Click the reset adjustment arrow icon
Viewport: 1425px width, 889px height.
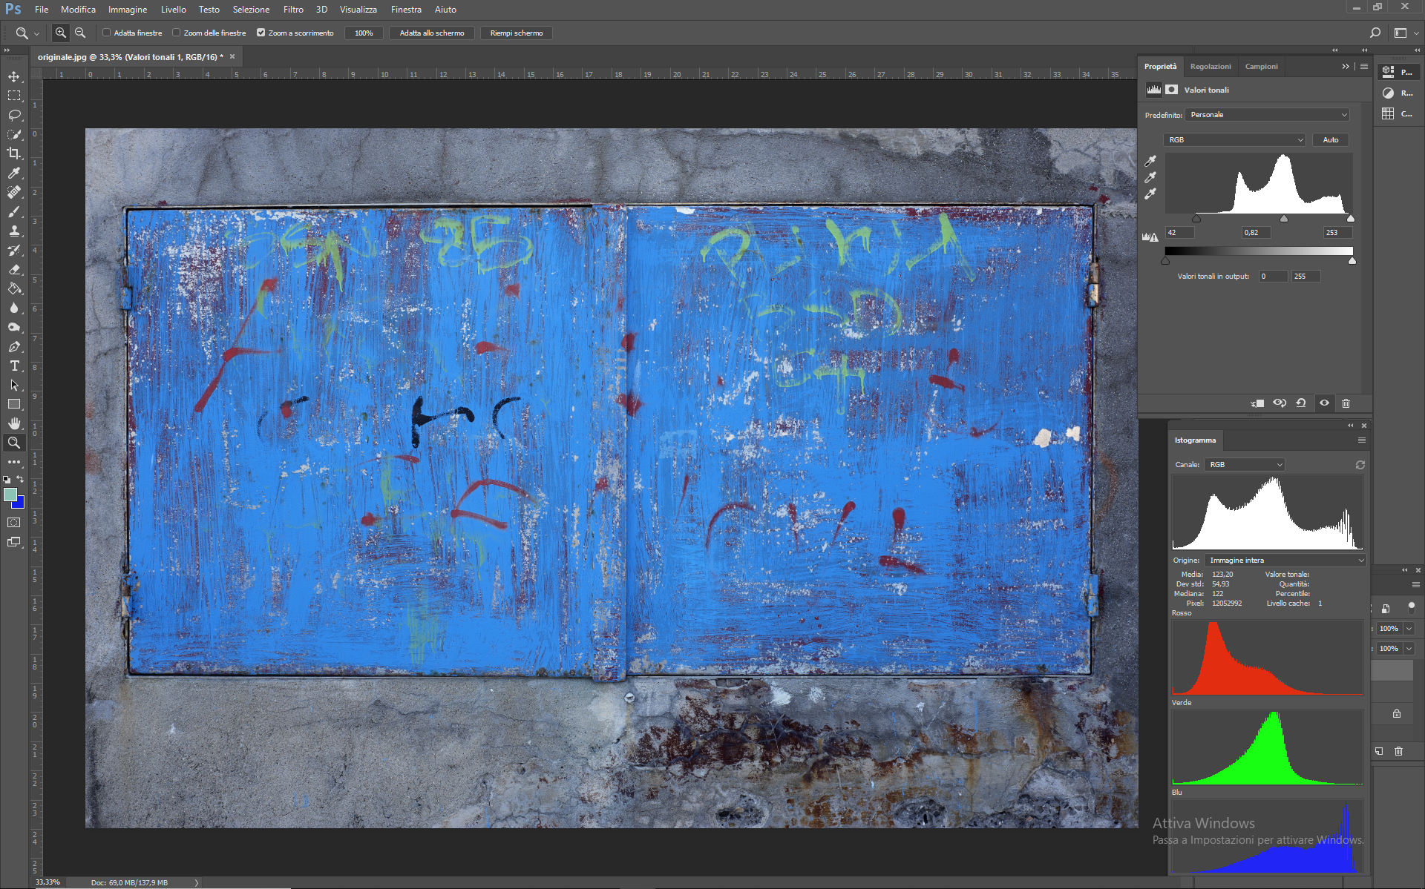(x=1301, y=403)
